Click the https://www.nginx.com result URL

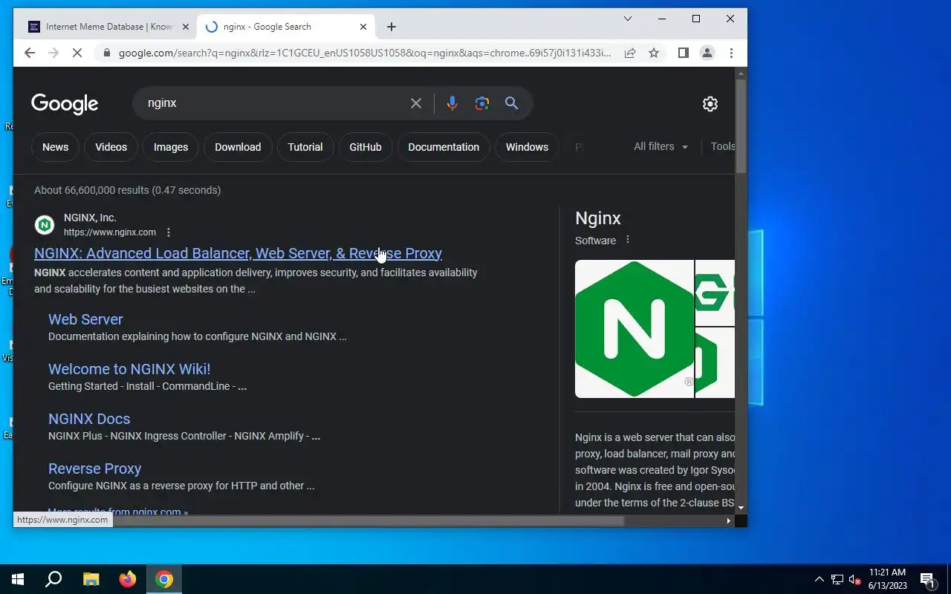(x=110, y=232)
